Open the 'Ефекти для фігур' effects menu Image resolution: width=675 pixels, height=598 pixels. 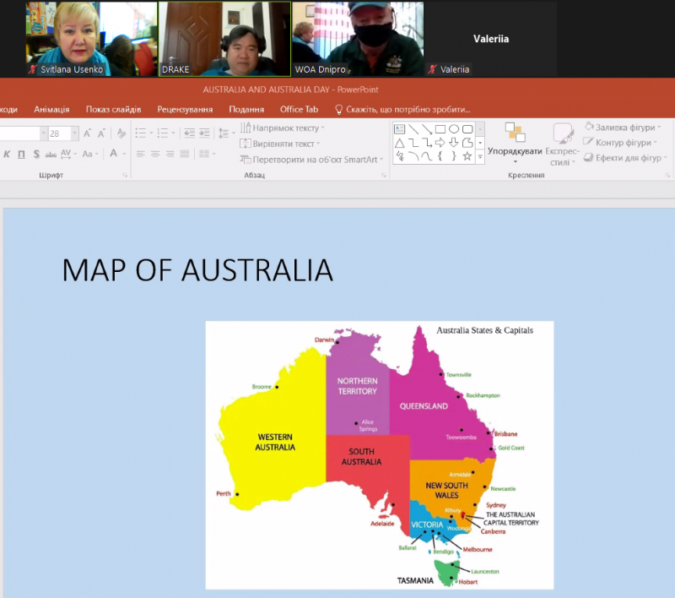625,158
